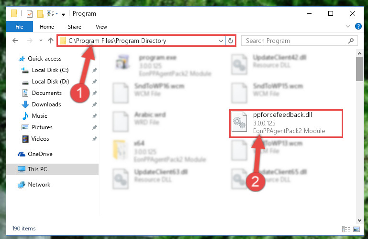Click the Properties quick access toolbar icon

click(x=30, y=14)
